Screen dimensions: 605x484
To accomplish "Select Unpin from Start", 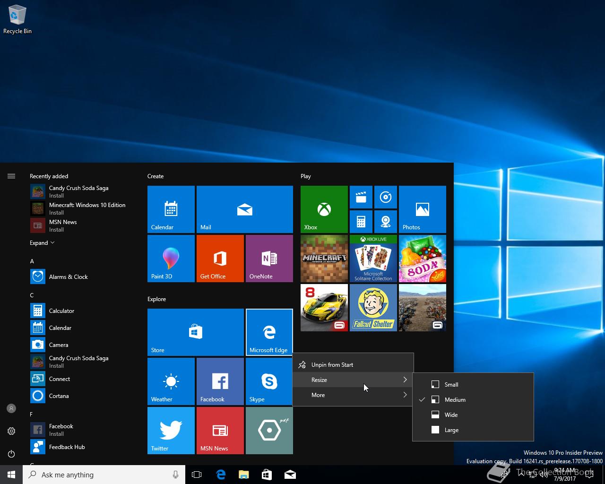I will coord(353,365).
